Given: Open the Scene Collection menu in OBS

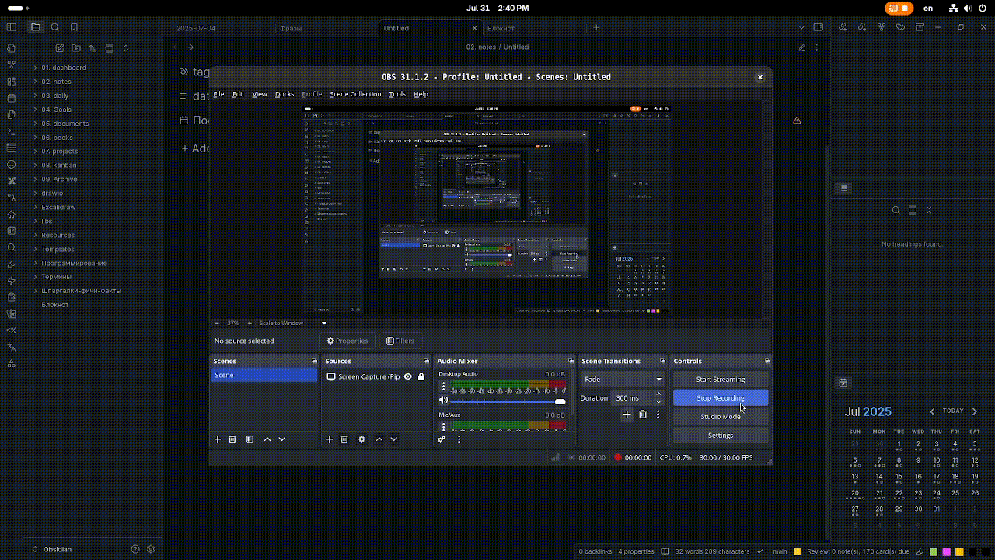Looking at the screenshot, I should 355,94.
